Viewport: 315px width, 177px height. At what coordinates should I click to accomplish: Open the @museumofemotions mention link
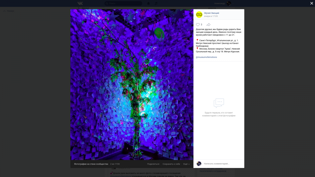(206, 57)
